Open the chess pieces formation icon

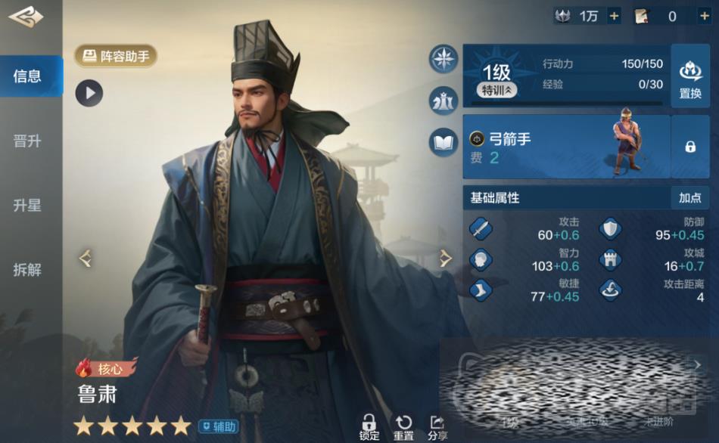click(443, 101)
